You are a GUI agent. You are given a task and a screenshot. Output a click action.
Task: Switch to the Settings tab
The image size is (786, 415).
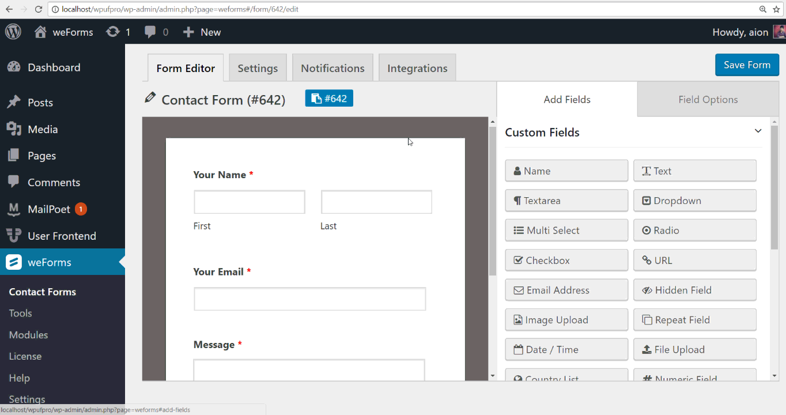[258, 68]
